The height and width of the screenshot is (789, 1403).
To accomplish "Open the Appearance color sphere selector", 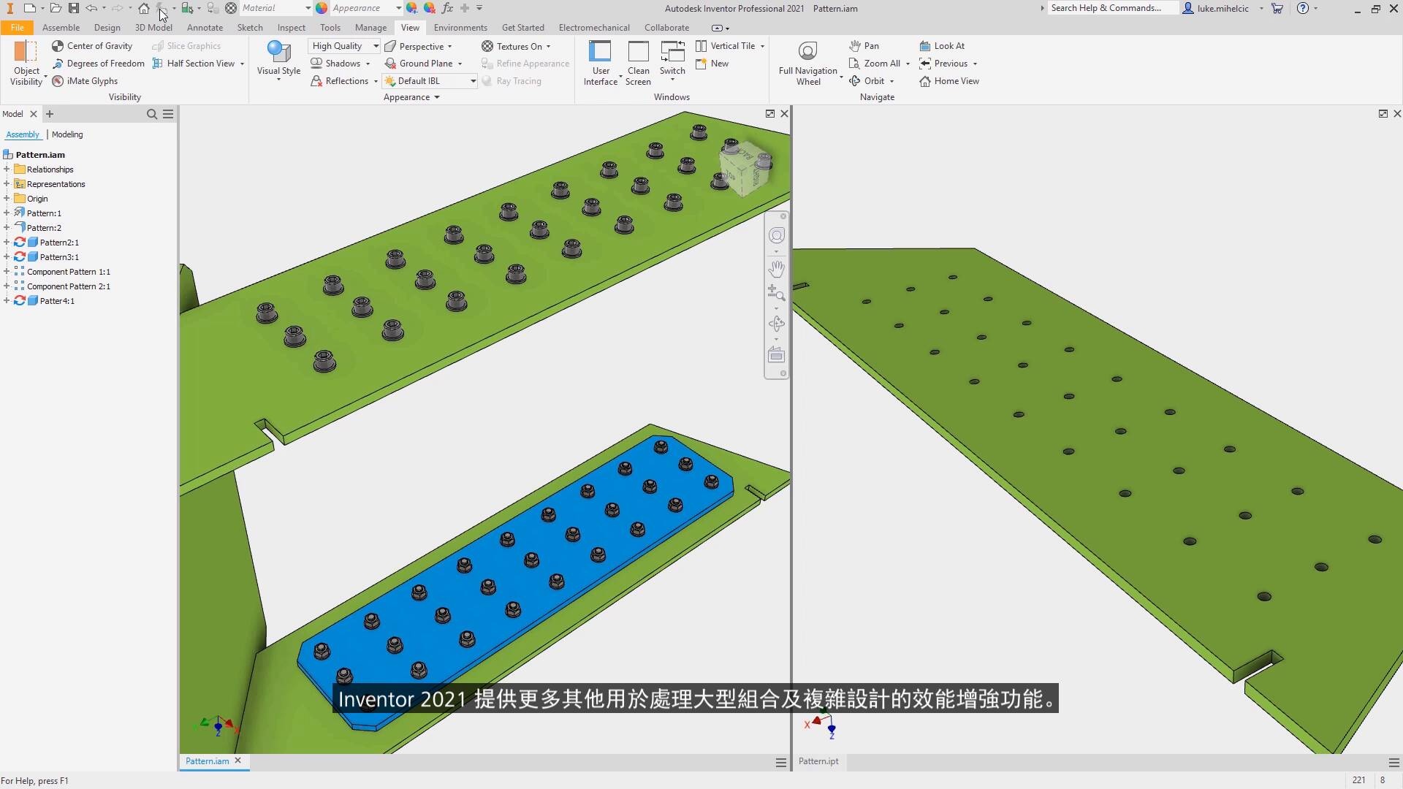I will pos(322,8).
